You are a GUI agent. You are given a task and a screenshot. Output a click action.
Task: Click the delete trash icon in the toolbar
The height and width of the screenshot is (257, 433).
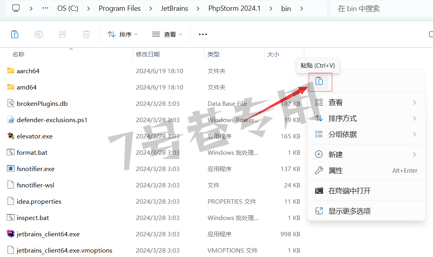[x=86, y=34]
